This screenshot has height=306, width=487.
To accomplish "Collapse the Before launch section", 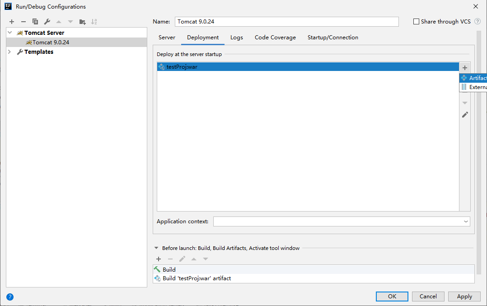I will [x=156, y=248].
